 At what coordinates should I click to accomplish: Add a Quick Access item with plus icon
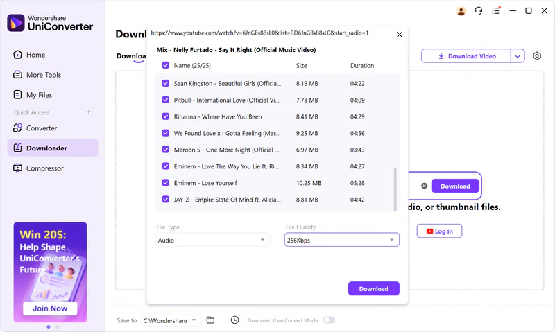pyautogui.click(x=88, y=112)
